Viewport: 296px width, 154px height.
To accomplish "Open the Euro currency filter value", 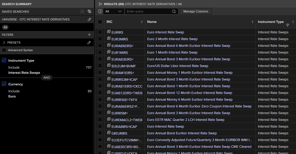I will 12,96.
